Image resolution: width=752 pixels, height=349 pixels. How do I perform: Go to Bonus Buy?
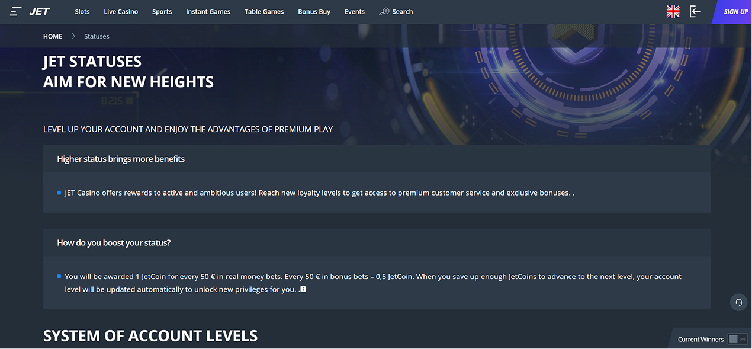pos(314,12)
